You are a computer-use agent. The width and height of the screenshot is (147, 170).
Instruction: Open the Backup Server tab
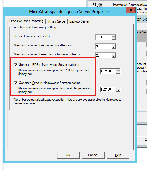pyautogui.click(x=80, y=21)
